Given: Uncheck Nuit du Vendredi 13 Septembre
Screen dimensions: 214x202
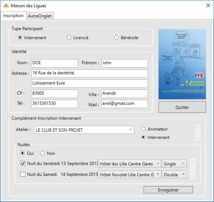Looking at the screenshot, I should click(x=23, y=163).
